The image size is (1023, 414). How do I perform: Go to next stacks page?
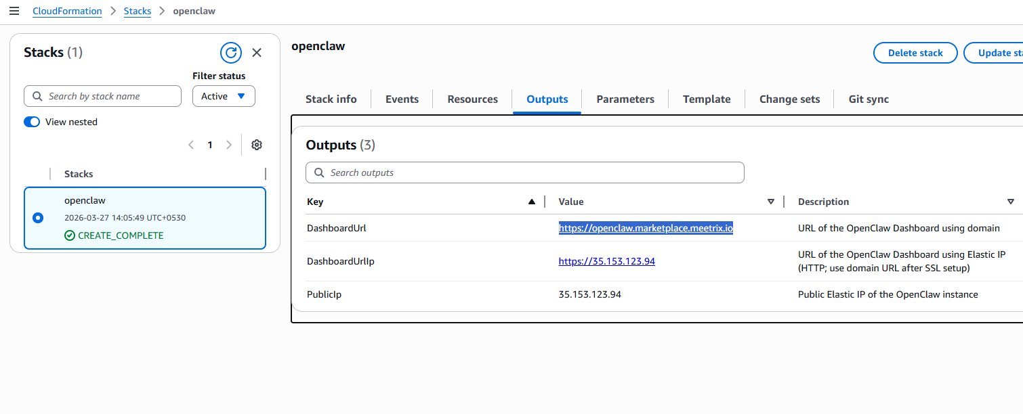point(229,145)
